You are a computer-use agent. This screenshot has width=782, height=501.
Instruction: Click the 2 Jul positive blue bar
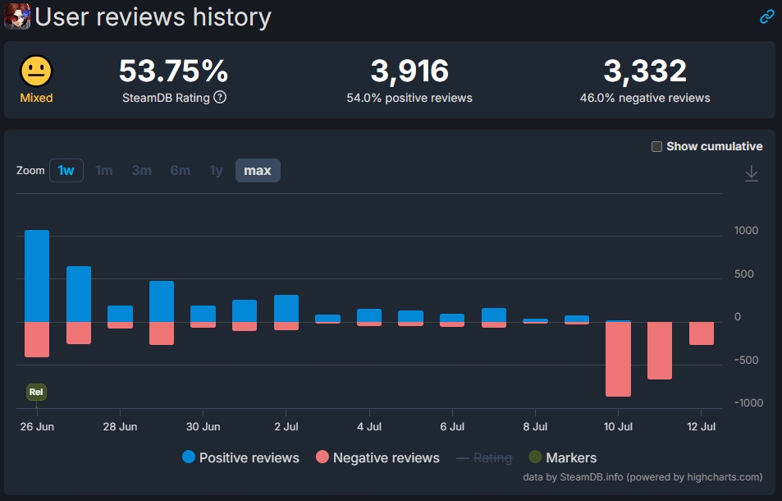click(x=286, y=308)
